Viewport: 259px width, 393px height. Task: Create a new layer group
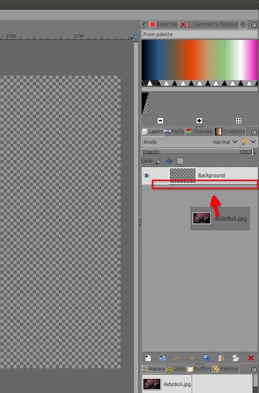tap(162, 358)
